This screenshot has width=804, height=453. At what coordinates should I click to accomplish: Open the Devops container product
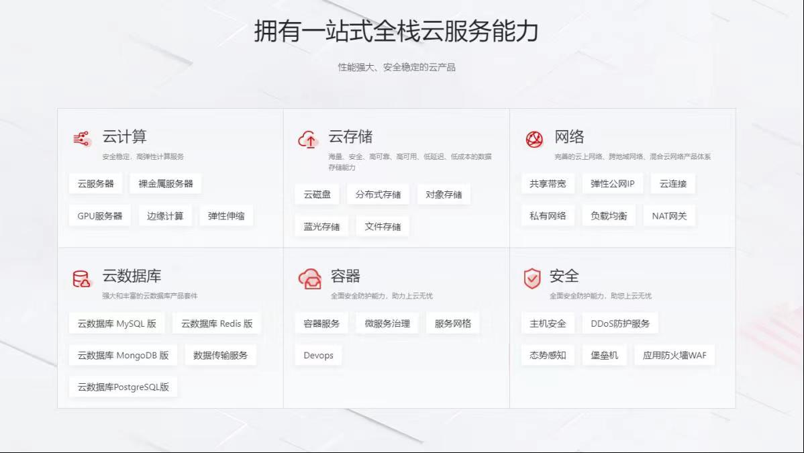[318, 356]
